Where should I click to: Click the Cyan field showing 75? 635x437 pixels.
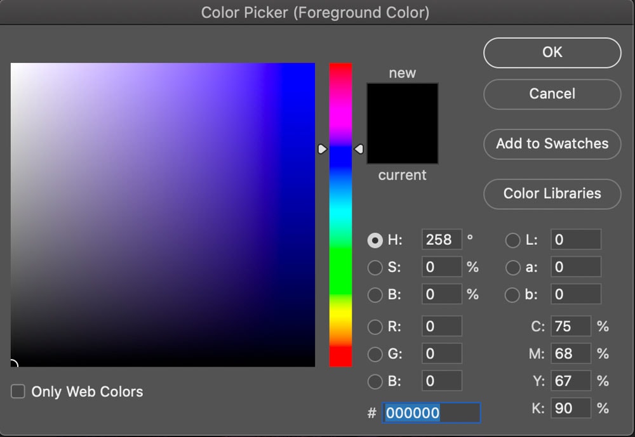(x=571, y=326)
